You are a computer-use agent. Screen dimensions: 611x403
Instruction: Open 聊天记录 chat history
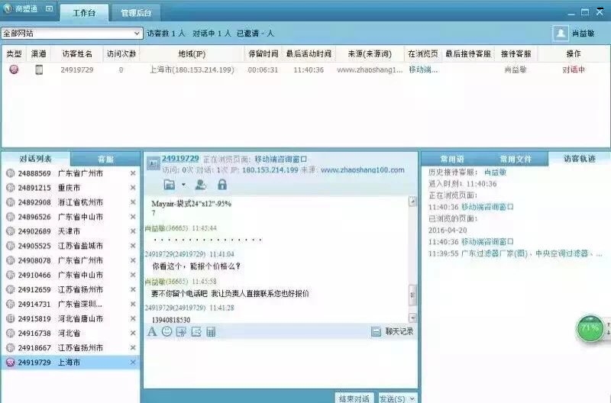pyautogui.click(x=393, y=331)
